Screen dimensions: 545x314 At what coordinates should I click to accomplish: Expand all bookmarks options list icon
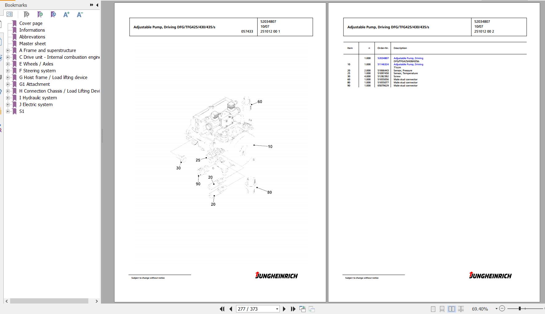coord(10,14)
